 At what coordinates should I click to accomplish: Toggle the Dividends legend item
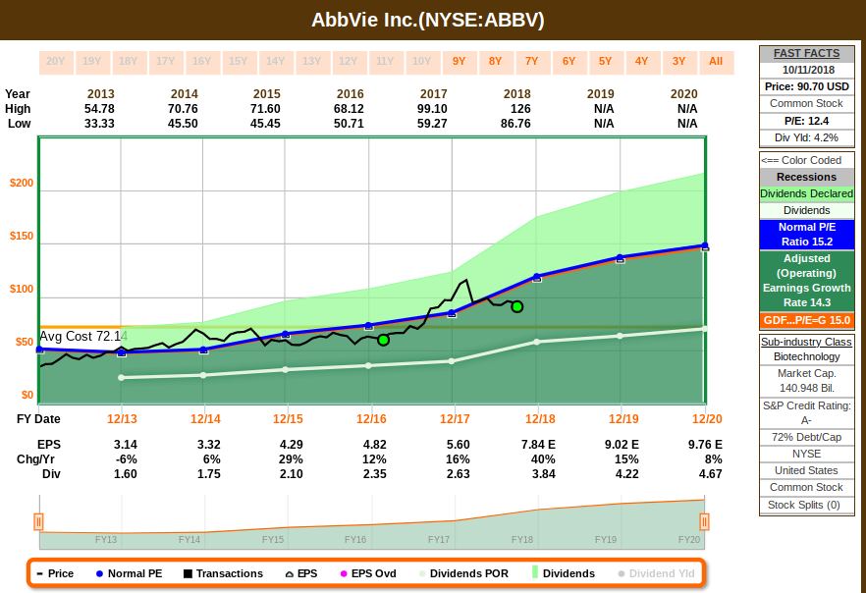(564, 573)
